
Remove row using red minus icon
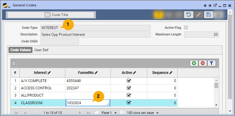click(203, 63)
